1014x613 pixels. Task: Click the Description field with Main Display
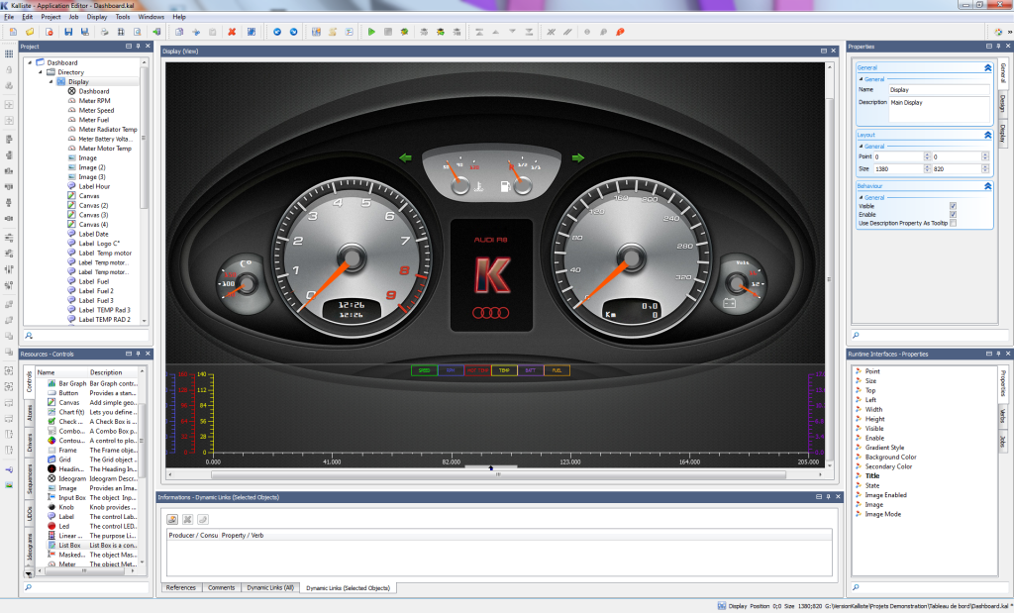pyautogui.click(x=939, y=109)
